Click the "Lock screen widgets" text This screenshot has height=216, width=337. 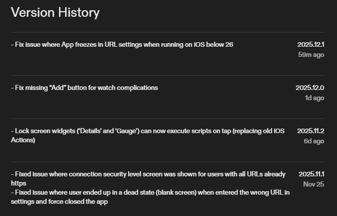[x=43, y=131]
